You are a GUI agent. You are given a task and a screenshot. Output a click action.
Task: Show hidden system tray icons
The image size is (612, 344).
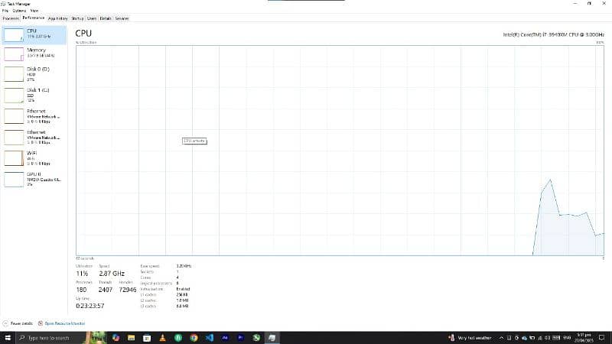501,338
